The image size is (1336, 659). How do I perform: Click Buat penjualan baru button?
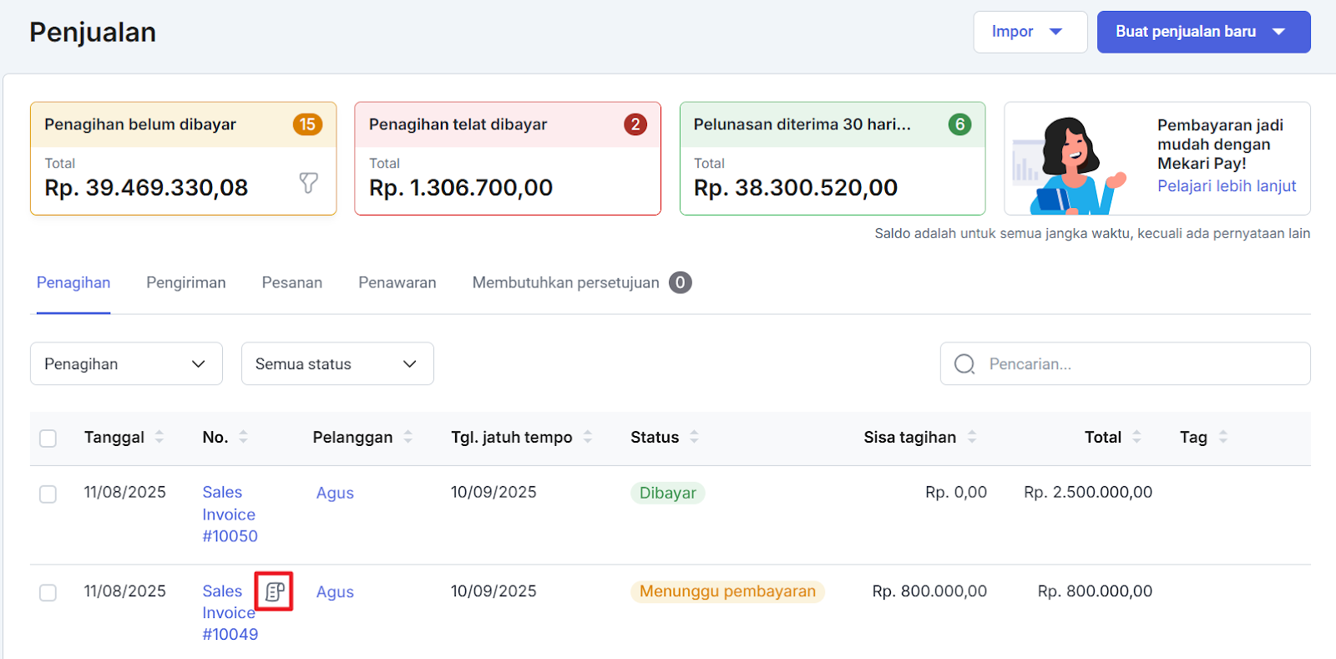[x=1202, y=32]
